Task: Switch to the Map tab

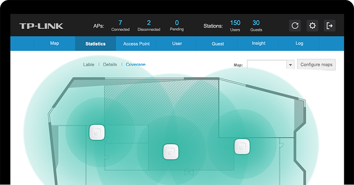Action: tap(55, 44)
